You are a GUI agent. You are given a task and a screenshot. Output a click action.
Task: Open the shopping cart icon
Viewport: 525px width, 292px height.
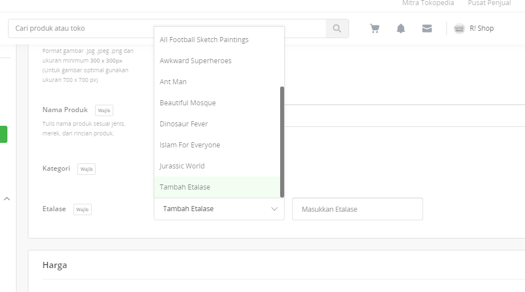(x=375, y=28)
